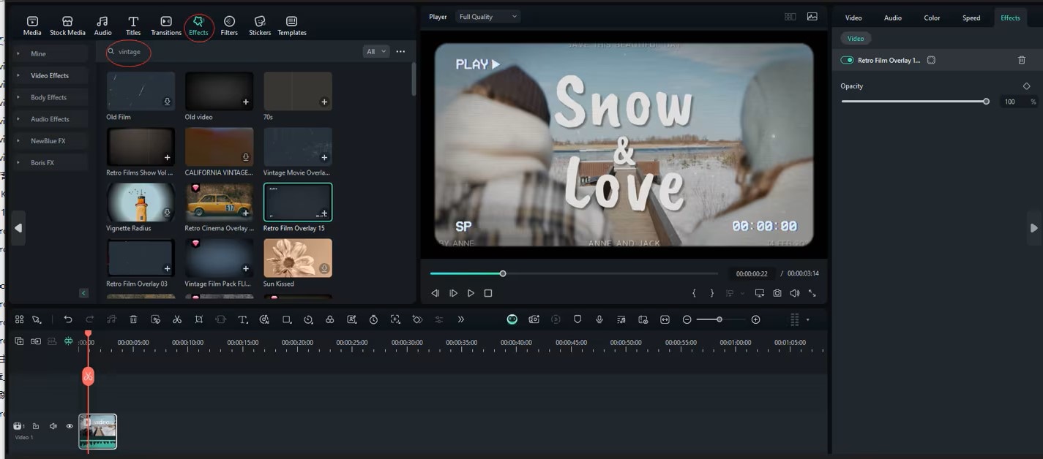This screenshot has width=1043, height=459.
Task: Select the Video sub-tab under Effects
Action: click(x=856, y=39)
